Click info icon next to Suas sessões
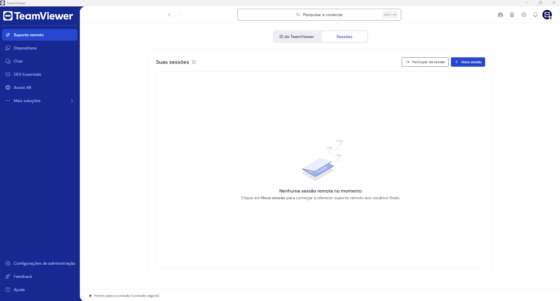Viewport: 560px width, 301px height. [194, 62]
